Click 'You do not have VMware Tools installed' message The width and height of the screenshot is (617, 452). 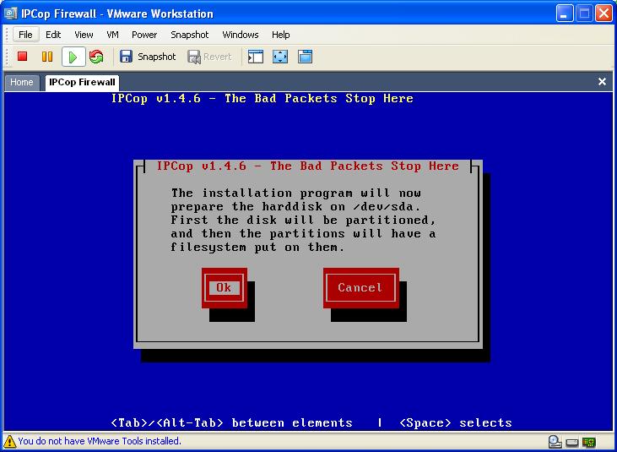(100, 441)
